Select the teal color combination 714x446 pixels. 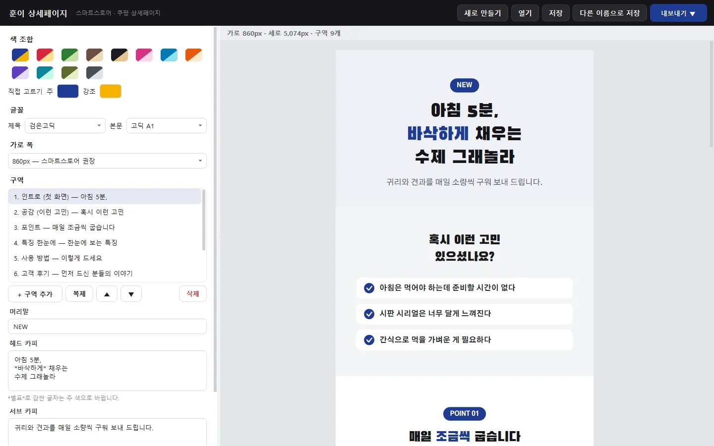coord(45,73)
